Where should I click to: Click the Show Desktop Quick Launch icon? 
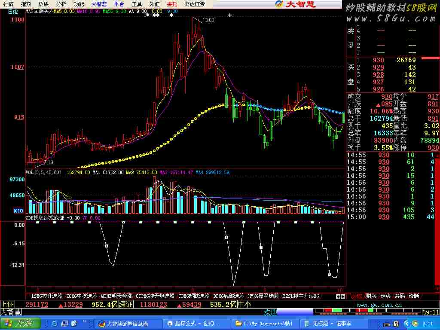pyautogui.click(x=64, y=324)
